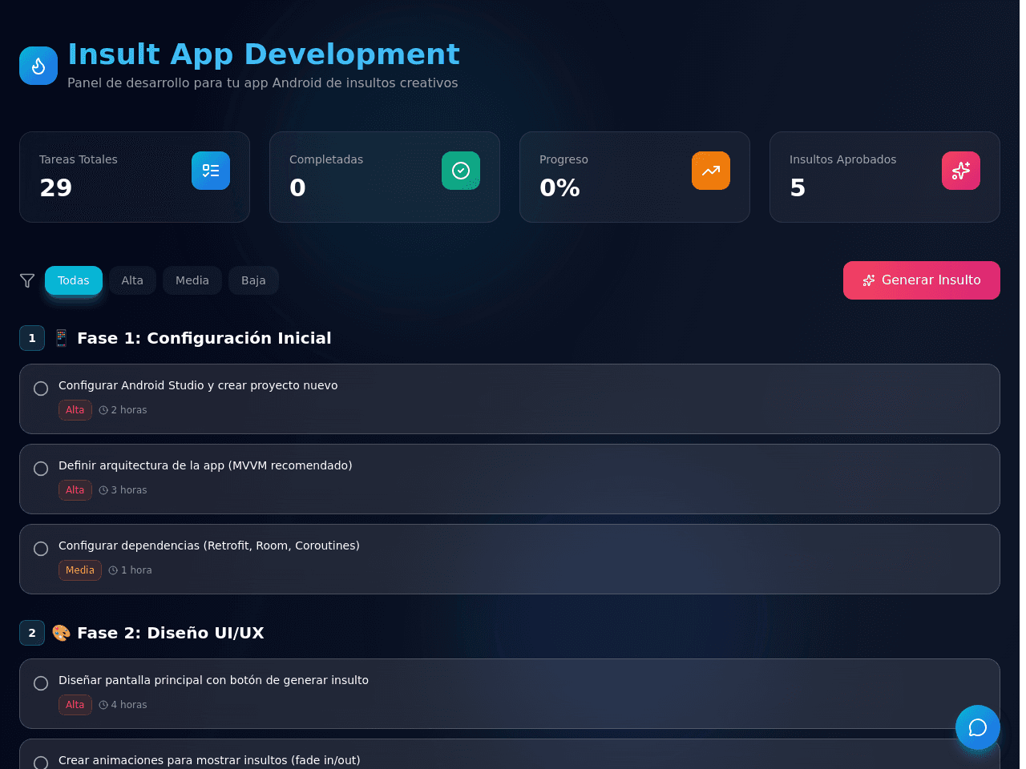Image resolution: width=1026 pixels, height=769 pixels.
Task: Click 'Configurar dependencias (Retrofit, Room, Coroutines)' text
Action: (209, 546)
